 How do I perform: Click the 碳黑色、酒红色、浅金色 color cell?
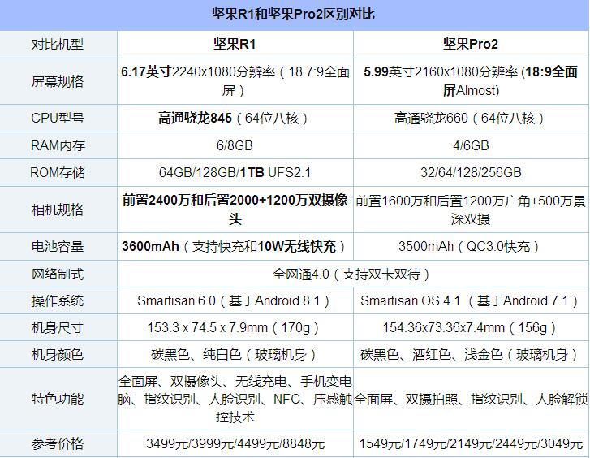point(471,354)
